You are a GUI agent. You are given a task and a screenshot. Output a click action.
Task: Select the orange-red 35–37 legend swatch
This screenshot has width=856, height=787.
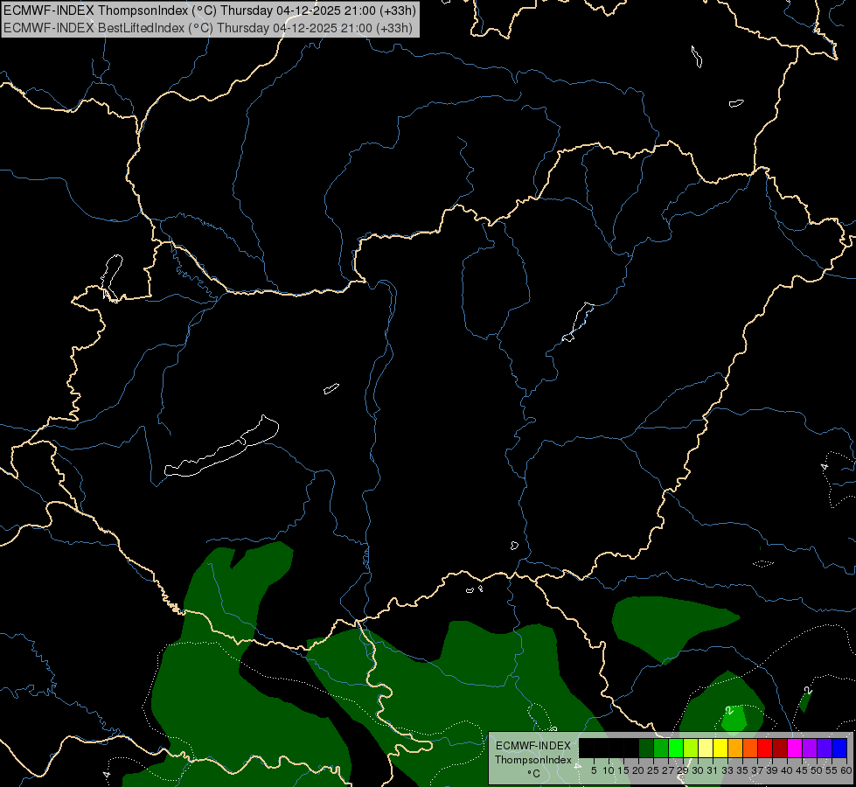750,748
